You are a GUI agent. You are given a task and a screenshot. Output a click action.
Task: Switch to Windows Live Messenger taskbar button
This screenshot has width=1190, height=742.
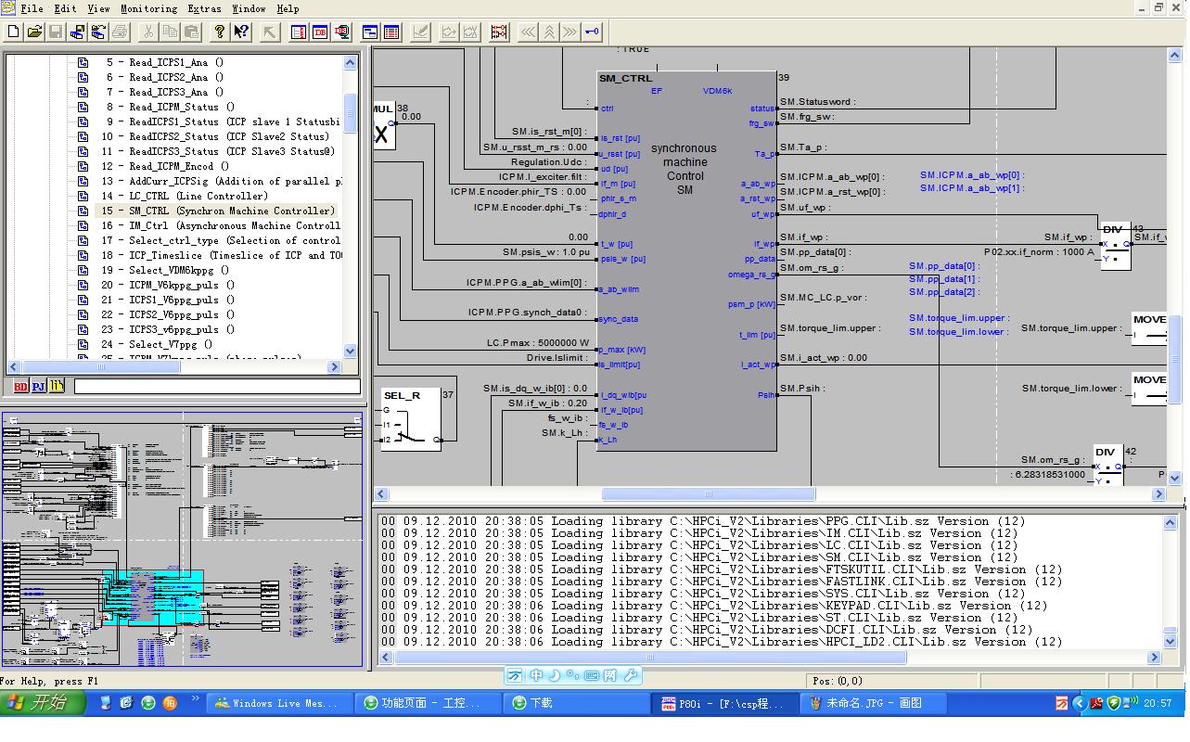(x=278, y=703)
